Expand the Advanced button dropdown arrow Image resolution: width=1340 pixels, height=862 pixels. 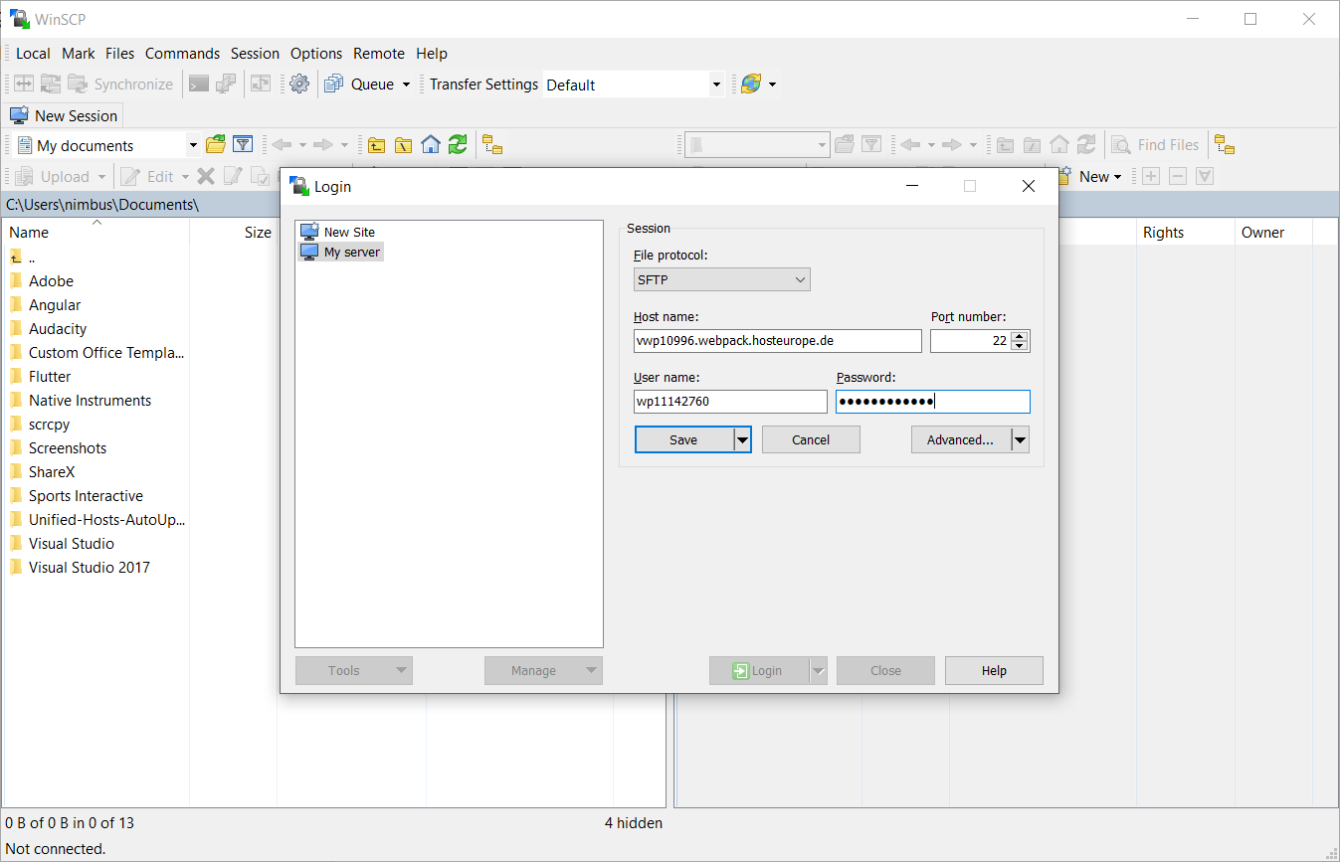coord(1020,439)
